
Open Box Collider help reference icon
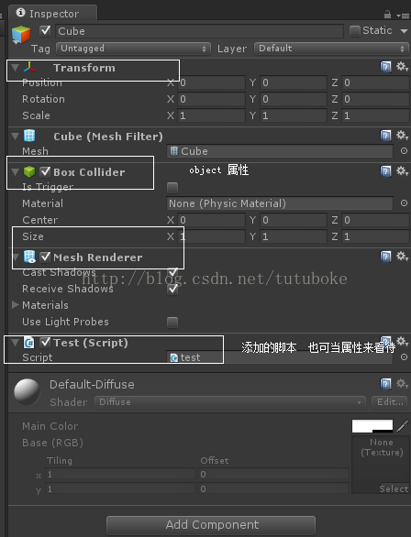click(385, 171)
